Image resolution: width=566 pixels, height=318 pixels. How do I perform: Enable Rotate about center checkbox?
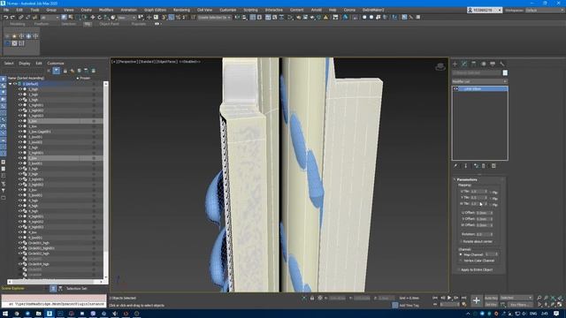[461, 241]
